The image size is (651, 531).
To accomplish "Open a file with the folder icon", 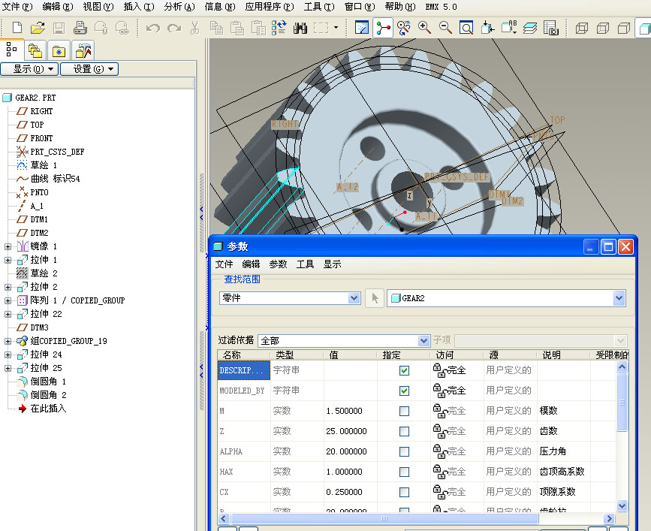I will [x=38, y=29].
